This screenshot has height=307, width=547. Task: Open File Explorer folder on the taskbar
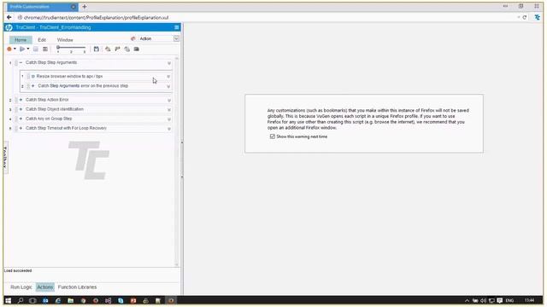(70, 300)
